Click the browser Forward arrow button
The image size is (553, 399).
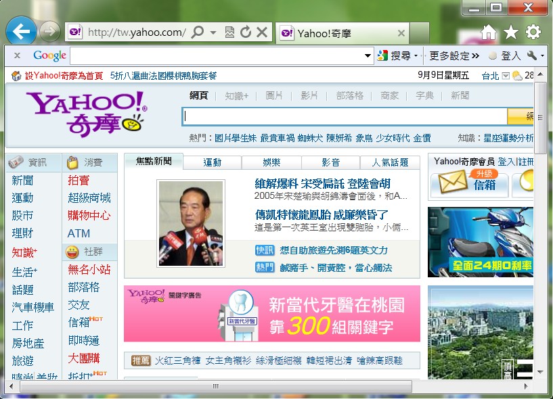point(49,32)
